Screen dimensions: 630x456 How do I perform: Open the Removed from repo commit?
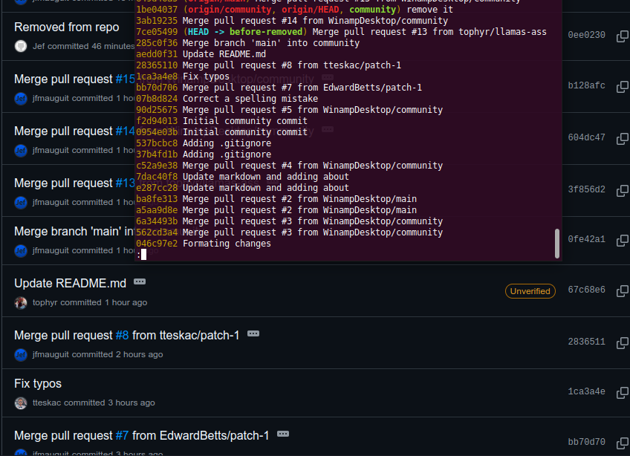tap(66, 27)
